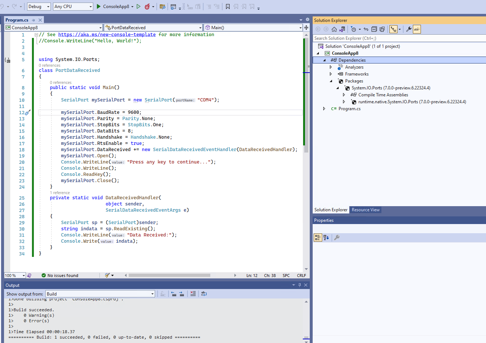Toggle Word Wrap in the Output window
This screenshot has height=343, width=486.
(204, 294)
